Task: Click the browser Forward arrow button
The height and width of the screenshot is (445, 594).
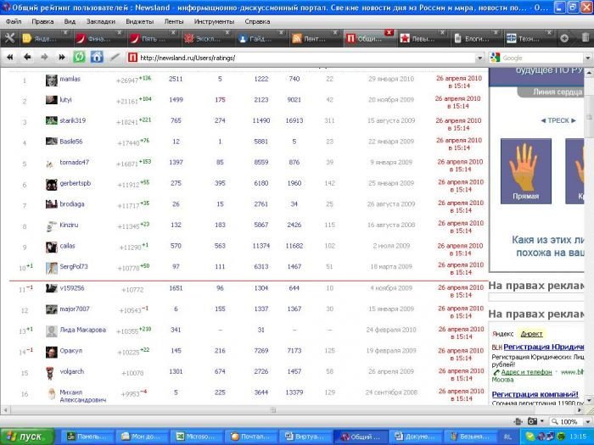Action: pos(42,58)
